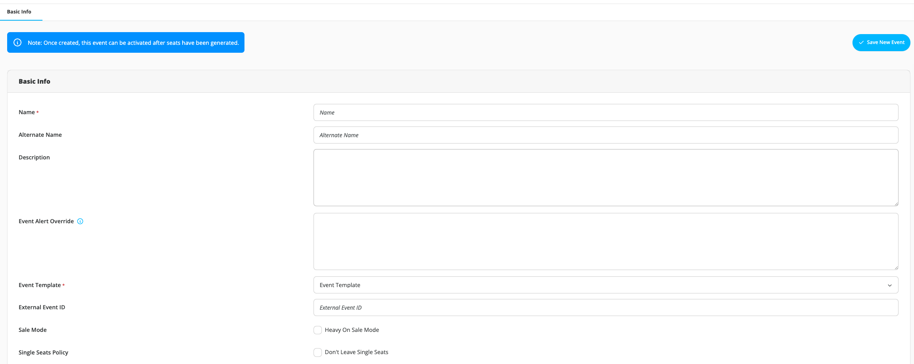Focus the External Event ID field
This screenshot has width=914, height=364.
click(x=606, y=308)
